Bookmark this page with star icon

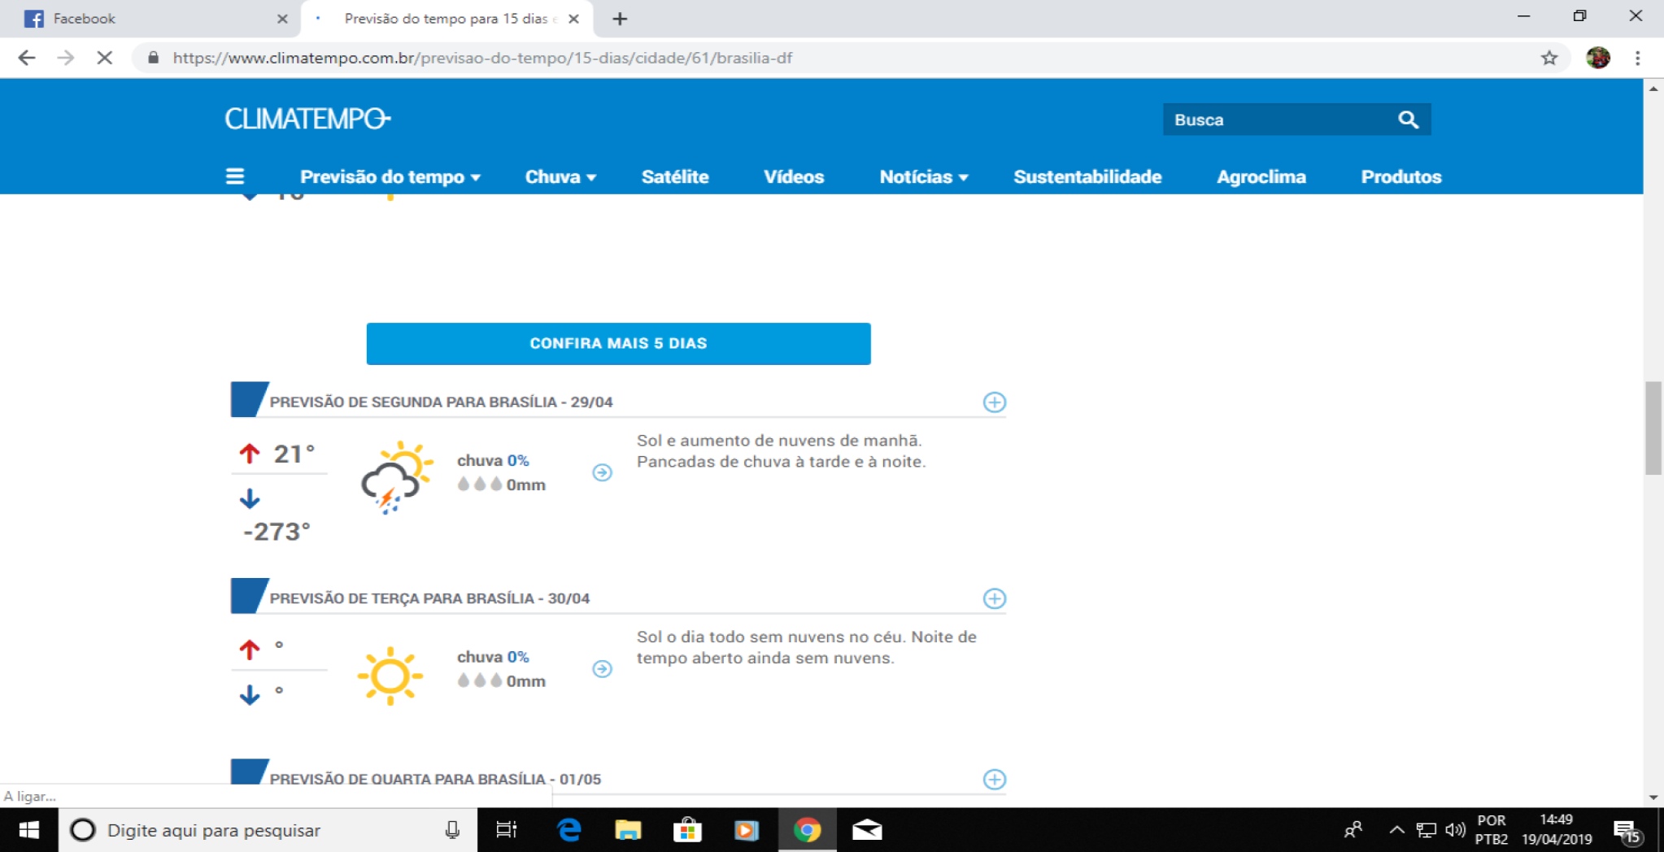[1549, 58]
